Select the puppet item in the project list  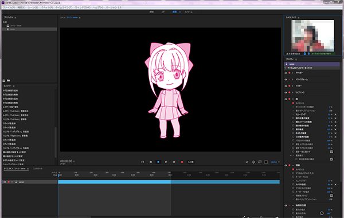[x=30, y=29]
